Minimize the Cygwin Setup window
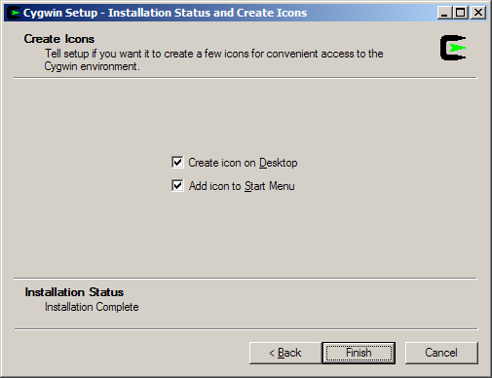The height and width of the screenshot is (378, 492). click(x=444, y=13)
